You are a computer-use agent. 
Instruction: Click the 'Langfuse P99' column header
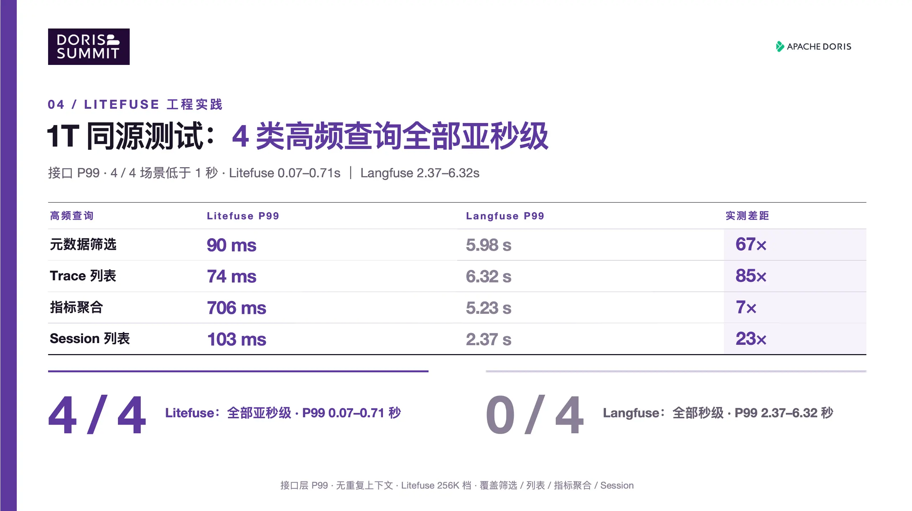tap(505, 216)
